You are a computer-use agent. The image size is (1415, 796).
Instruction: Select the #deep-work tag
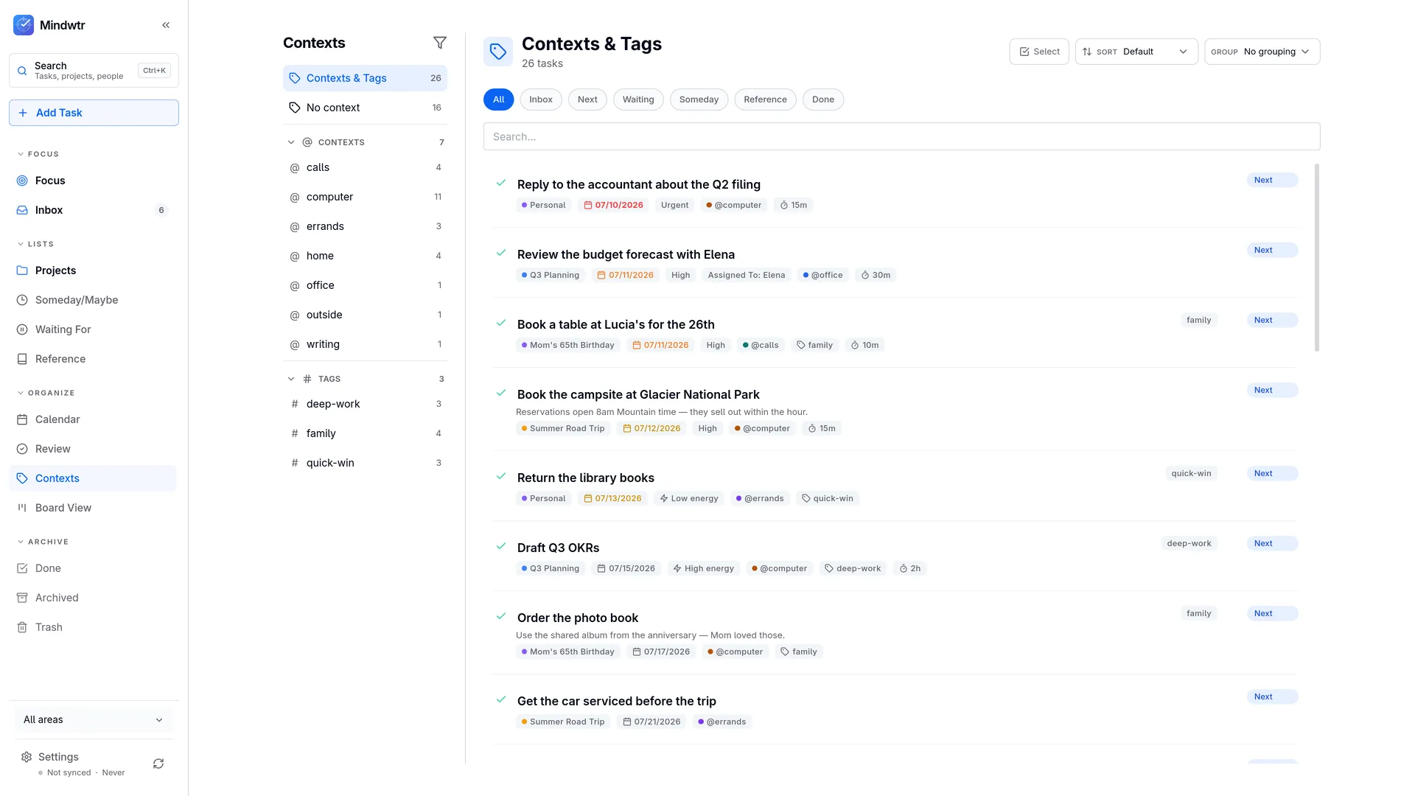tap(365, 404)
